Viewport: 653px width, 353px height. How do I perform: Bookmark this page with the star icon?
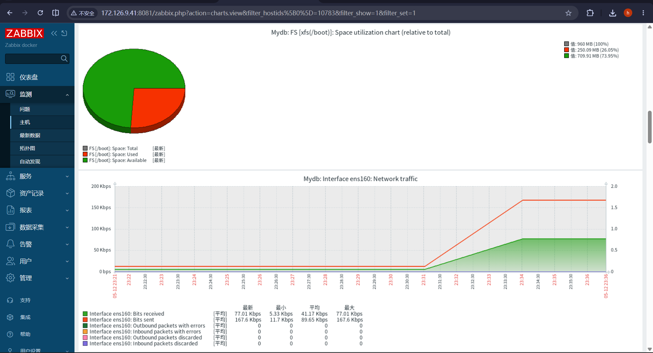[568, 13]
